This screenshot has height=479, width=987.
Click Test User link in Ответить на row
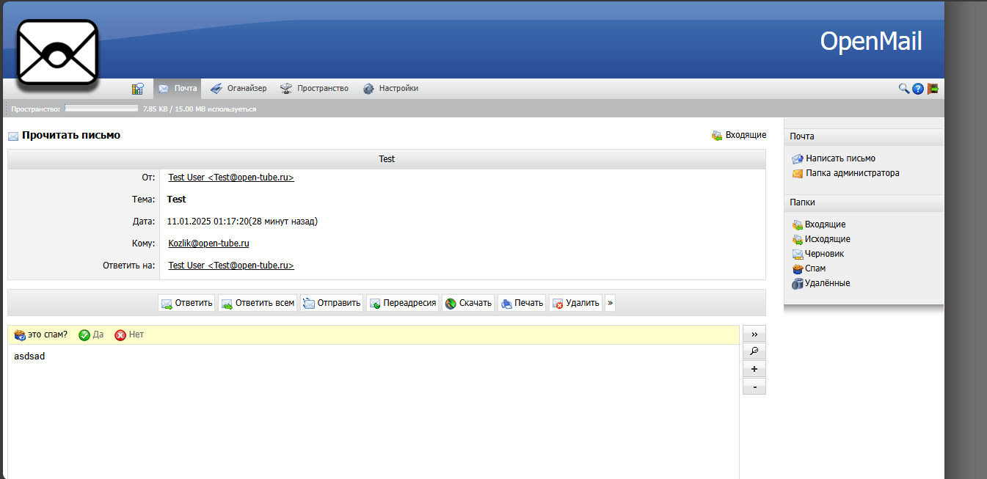(231, 266)
